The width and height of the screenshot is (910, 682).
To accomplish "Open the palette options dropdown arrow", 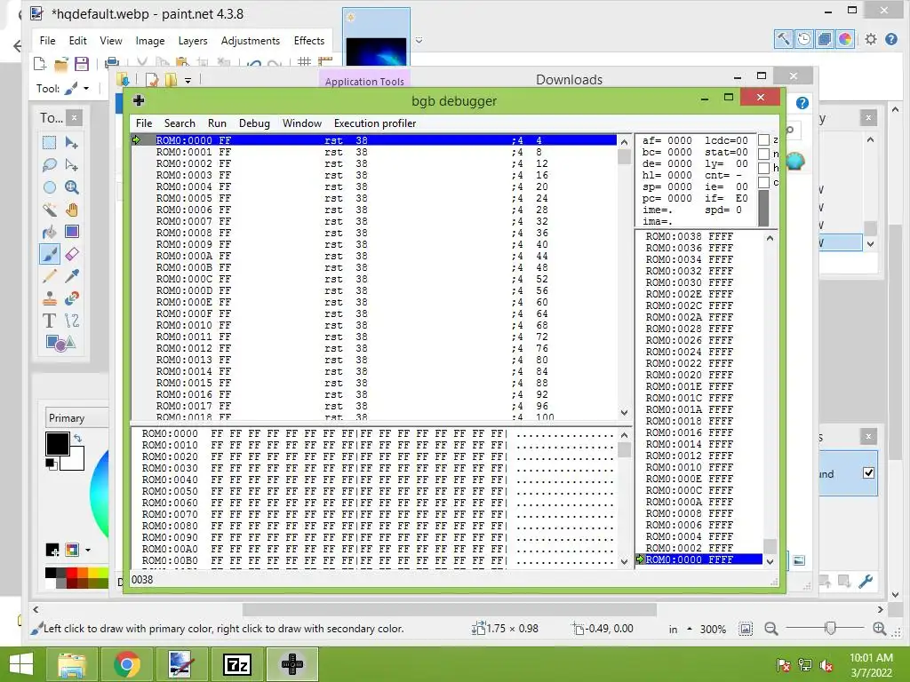I will tap(88, 549).
